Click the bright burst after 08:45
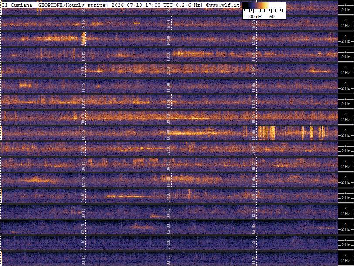354x266 pixels. click(267, 133)
